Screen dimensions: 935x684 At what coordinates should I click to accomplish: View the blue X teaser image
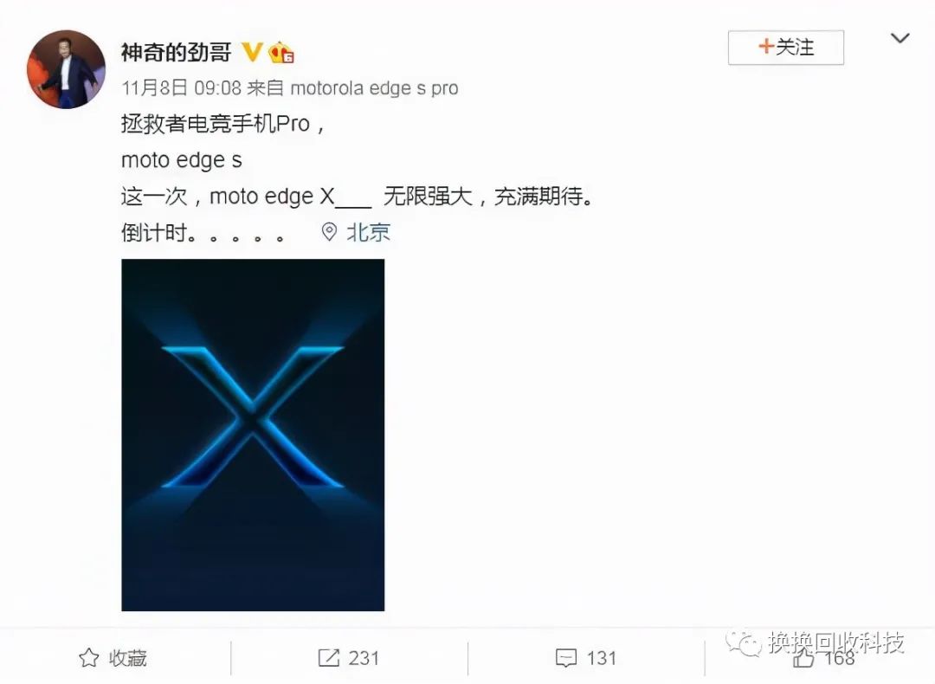(253, 435)
